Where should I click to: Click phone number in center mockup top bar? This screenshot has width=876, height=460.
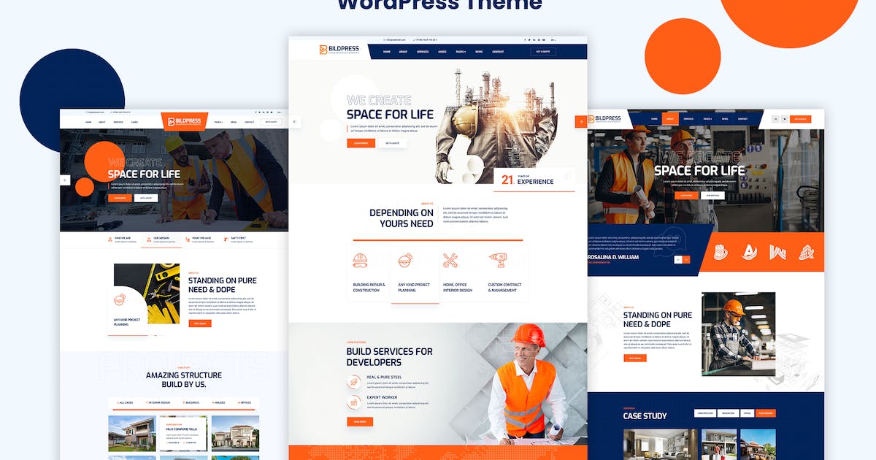[426, 40]
